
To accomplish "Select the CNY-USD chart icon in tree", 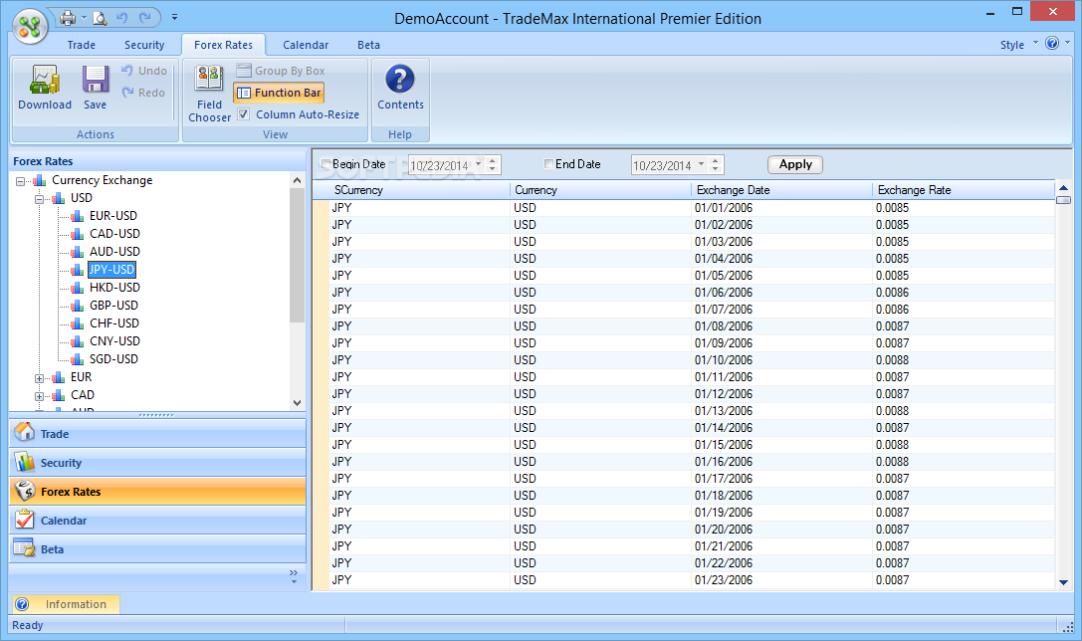I will click(x=78, y=341).
